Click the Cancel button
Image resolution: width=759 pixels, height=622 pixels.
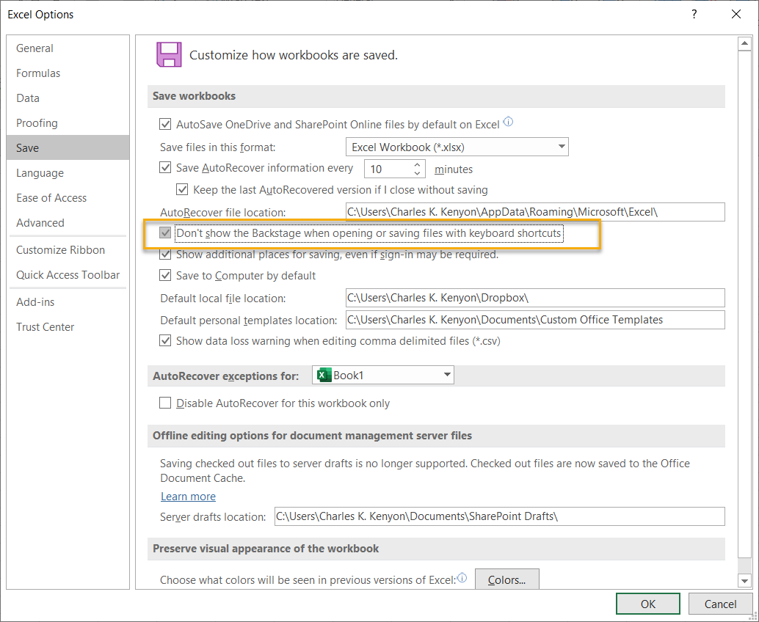pyautogui.click(x=720, y=604)
